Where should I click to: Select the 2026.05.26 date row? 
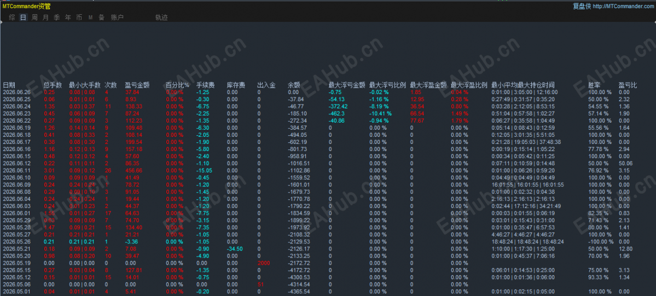[x=17, y=242]
